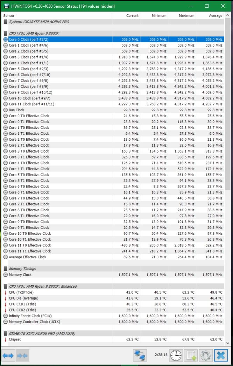Click the Sensor column header

(9, 16)
